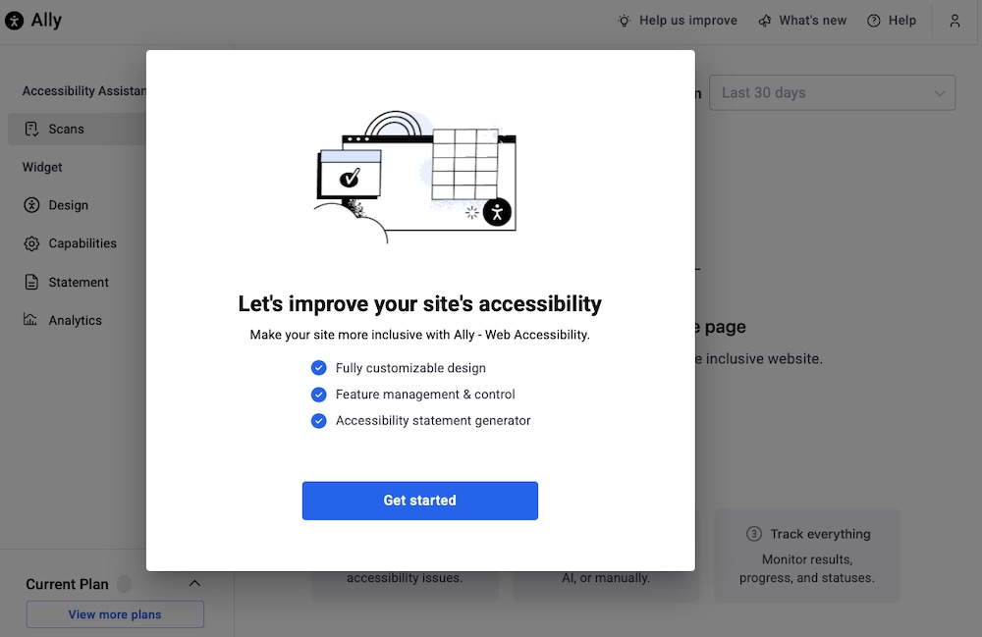Click the Analytics chart icon
982x637 pixels.
(31, 320)
